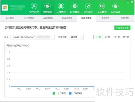
Task: Click the 10:22 time axis label
Action: pyautogui.click(x=57, y=89)
